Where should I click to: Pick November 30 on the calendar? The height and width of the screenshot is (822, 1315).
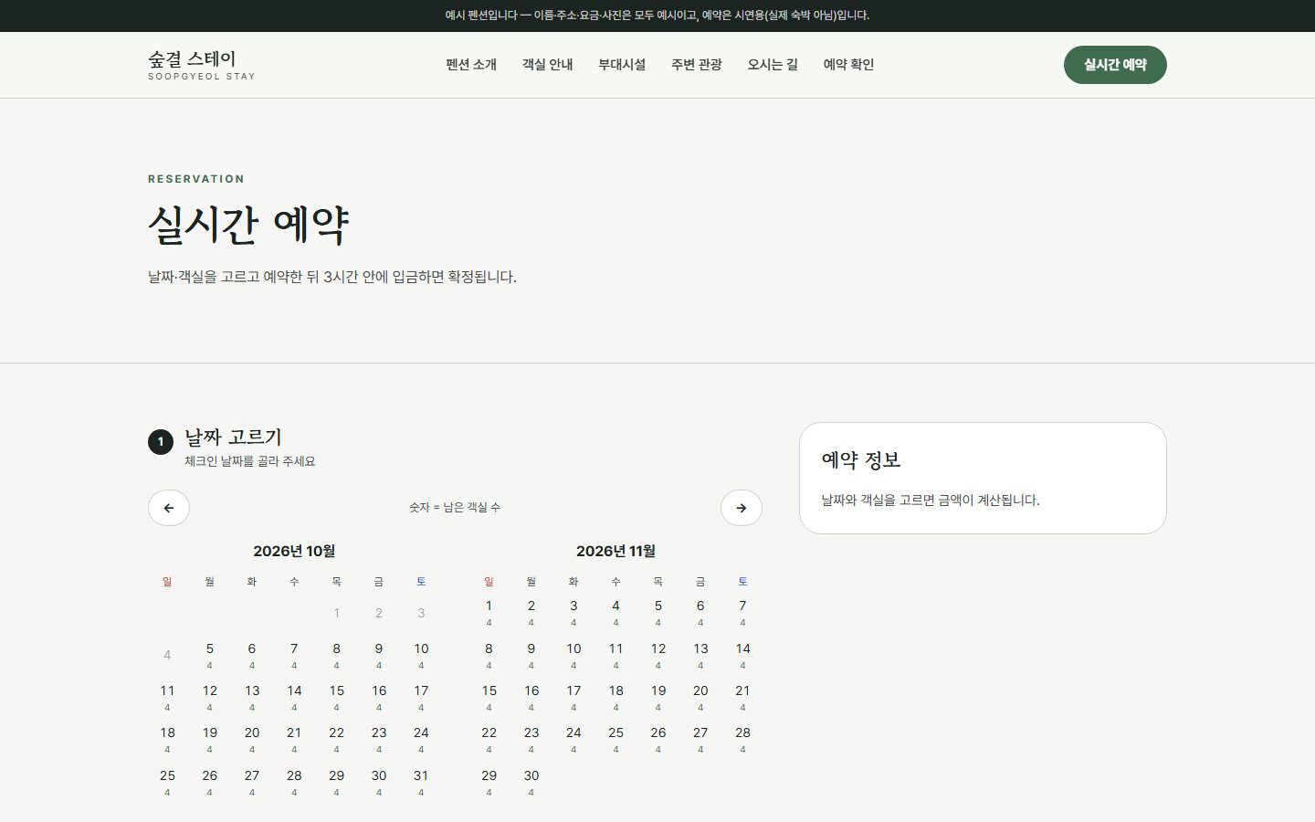coord(531,782)
